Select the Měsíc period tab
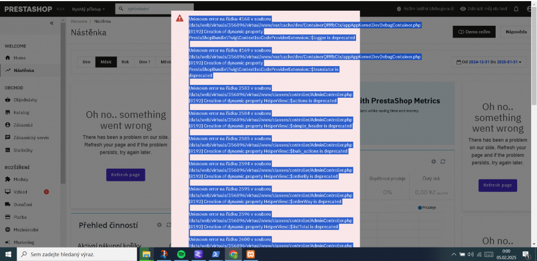The height and width of the screenshot is (261, 537). click(106, 62)
